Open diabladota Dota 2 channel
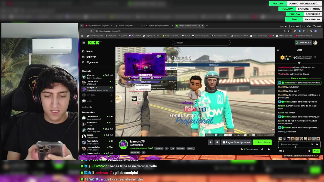The image size is (324, 182). (97, 124)
